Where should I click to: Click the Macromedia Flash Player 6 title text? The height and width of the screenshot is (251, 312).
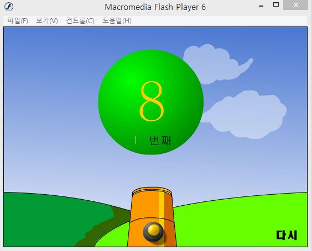155,7
